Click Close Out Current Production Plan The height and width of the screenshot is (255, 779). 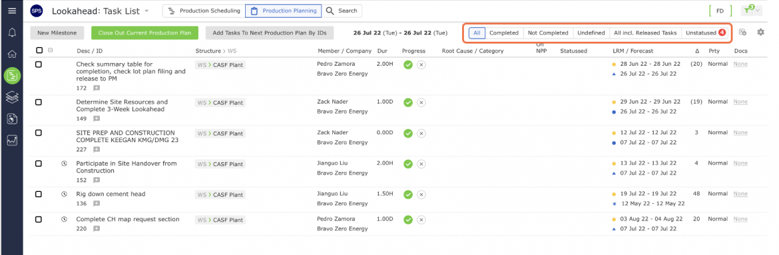pos(144,33)
